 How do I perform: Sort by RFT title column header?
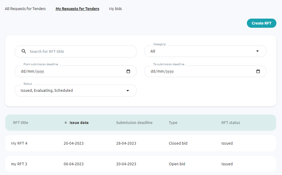(x=21, y=122)
